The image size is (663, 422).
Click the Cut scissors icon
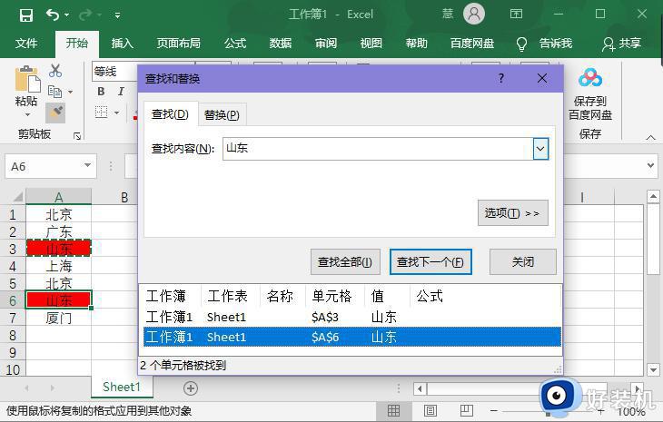click(55, 71)
